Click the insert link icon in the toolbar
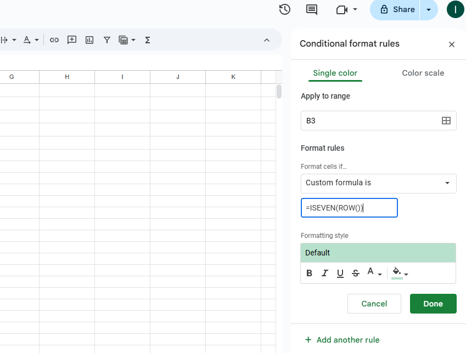The height and width of the screenshot is (353, 466). point(54,40)
